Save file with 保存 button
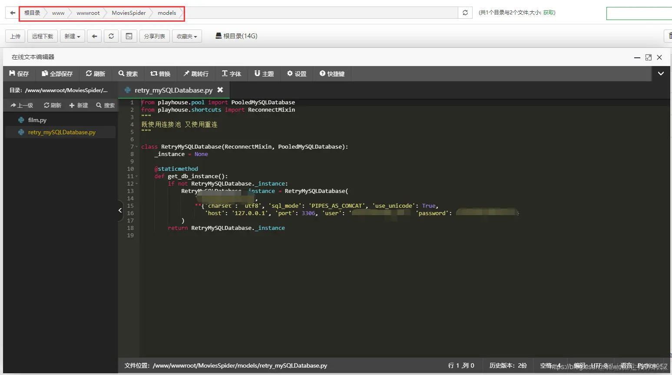The image size is (672, 375). (19, 74)
